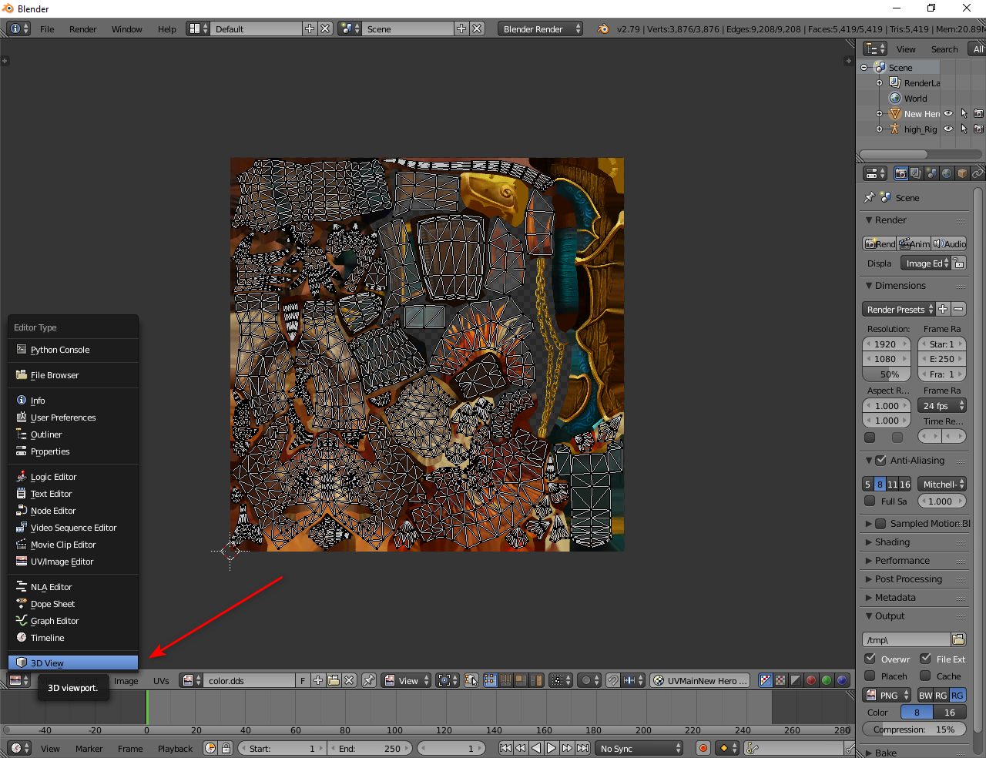Click the Object properties cube icon

962,173
